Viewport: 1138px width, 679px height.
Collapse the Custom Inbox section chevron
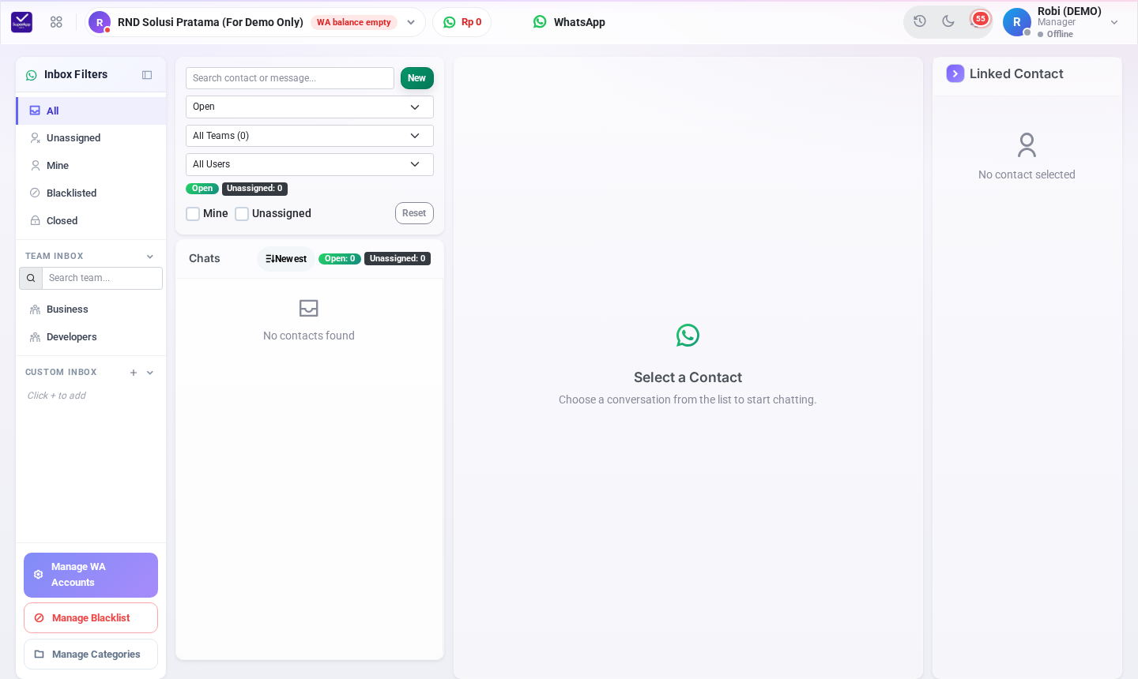click(x=150, y=373)
